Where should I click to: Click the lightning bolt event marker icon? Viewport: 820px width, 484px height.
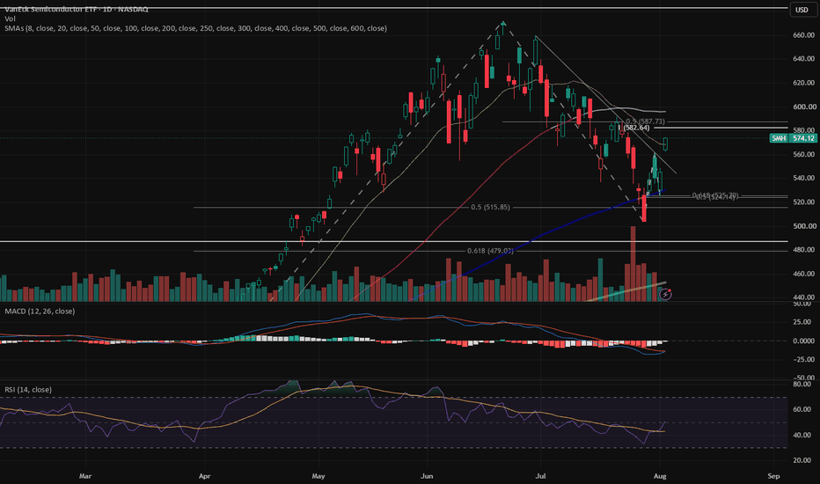[665, 294]
